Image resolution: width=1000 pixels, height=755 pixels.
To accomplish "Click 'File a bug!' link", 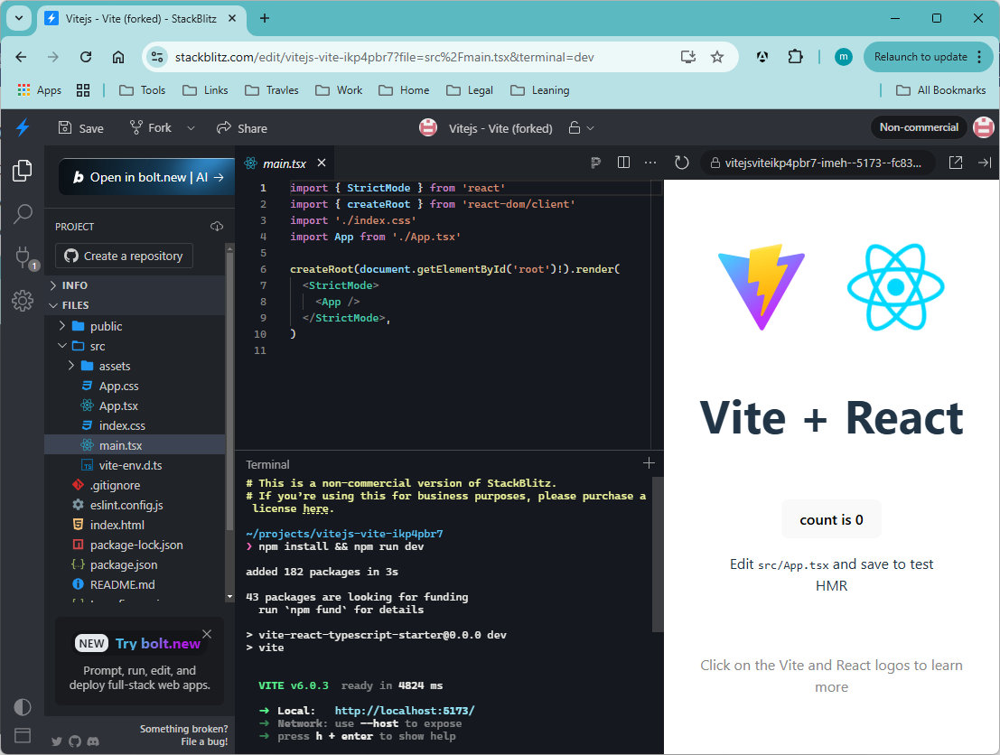I will [204, 741].
